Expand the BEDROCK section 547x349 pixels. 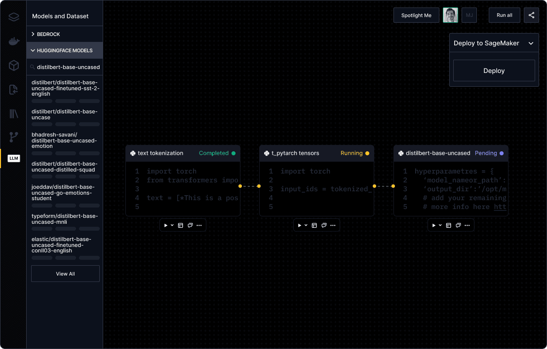pos(65,34)
